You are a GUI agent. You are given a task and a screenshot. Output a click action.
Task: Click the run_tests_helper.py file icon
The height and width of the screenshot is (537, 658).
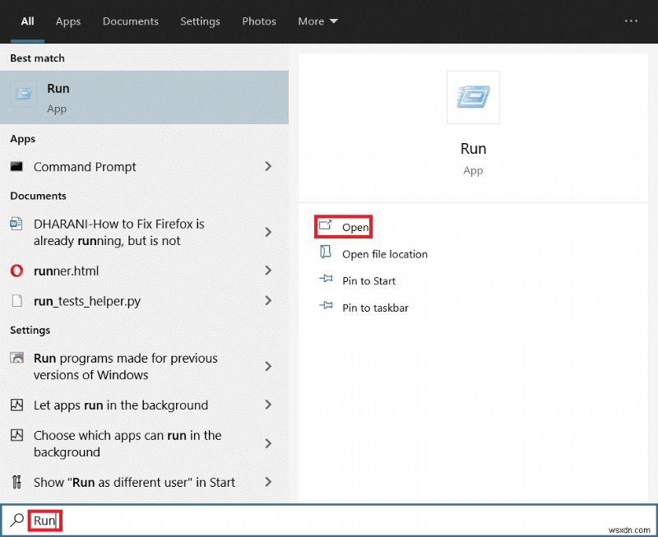pyautogui.click(x=16, y=301)
